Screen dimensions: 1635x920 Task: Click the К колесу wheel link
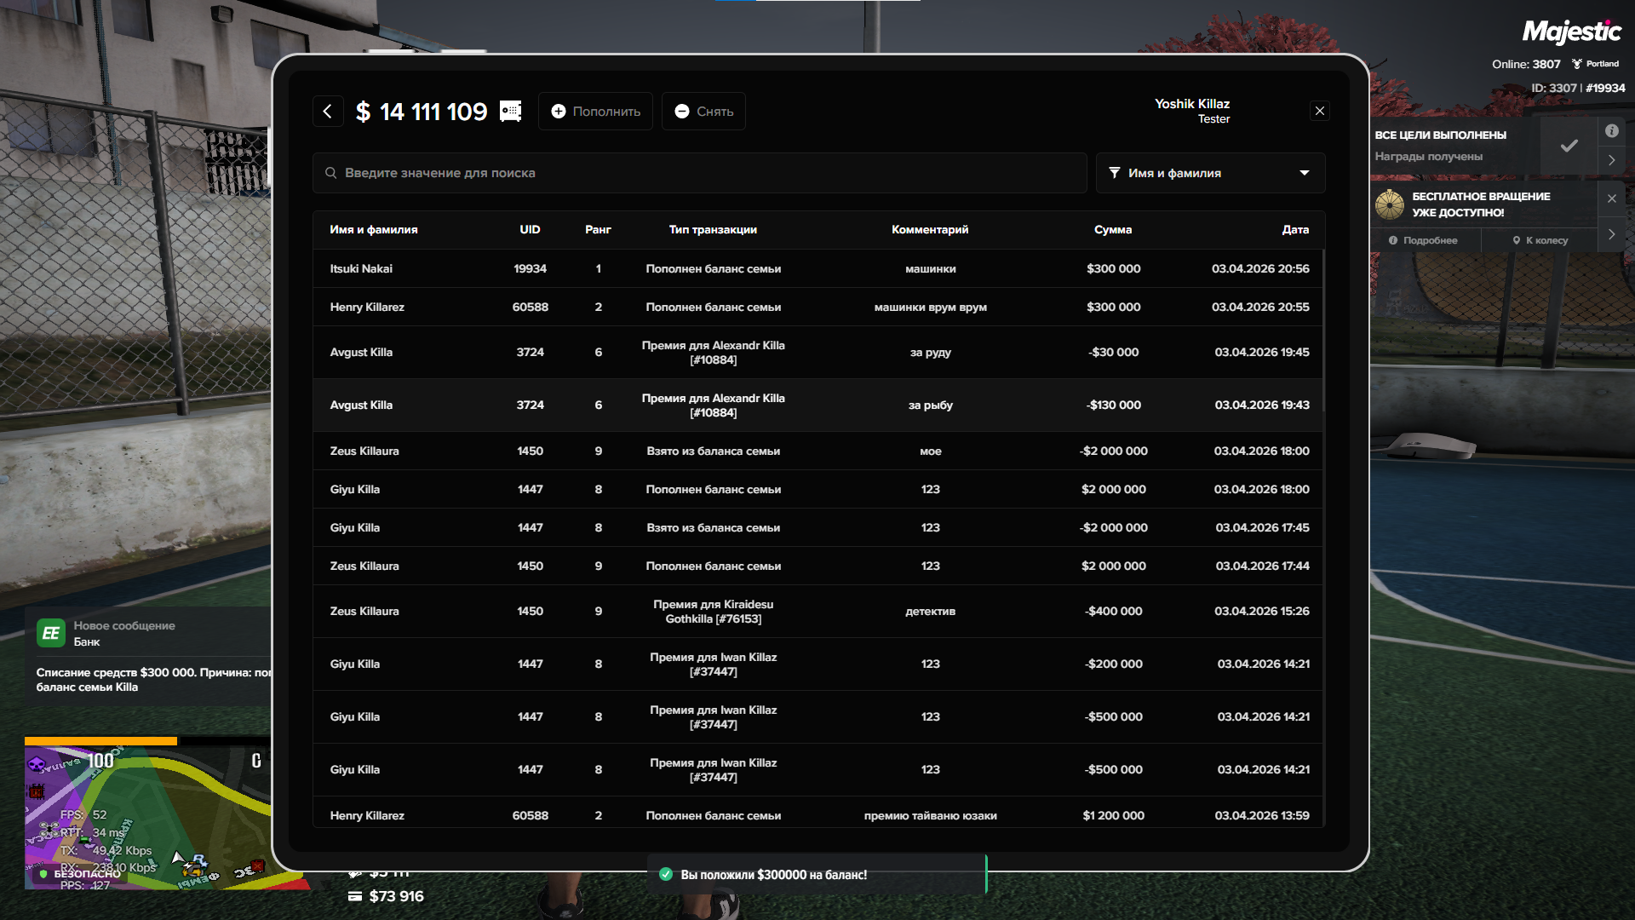coord(1540,240)
